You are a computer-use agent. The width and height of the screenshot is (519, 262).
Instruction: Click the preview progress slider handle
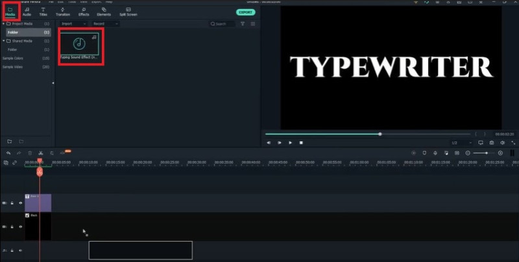point(380,135)
